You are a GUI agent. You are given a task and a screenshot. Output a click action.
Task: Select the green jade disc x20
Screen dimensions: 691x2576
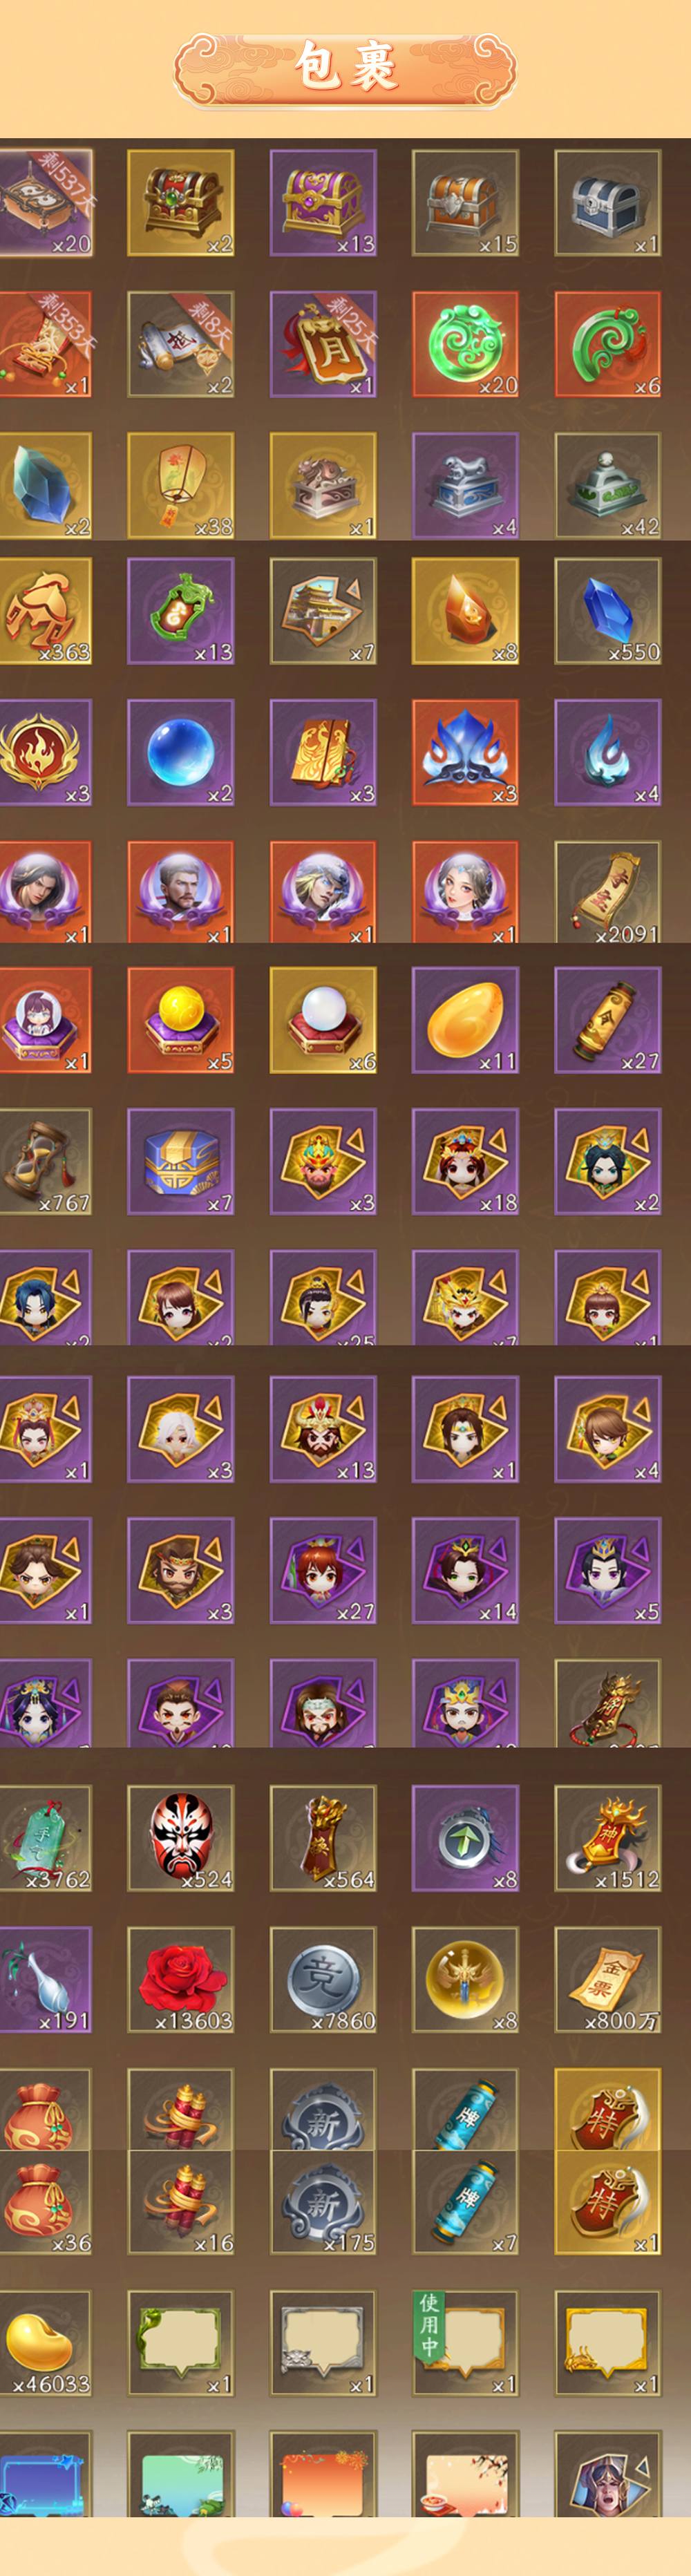point(465,344)
